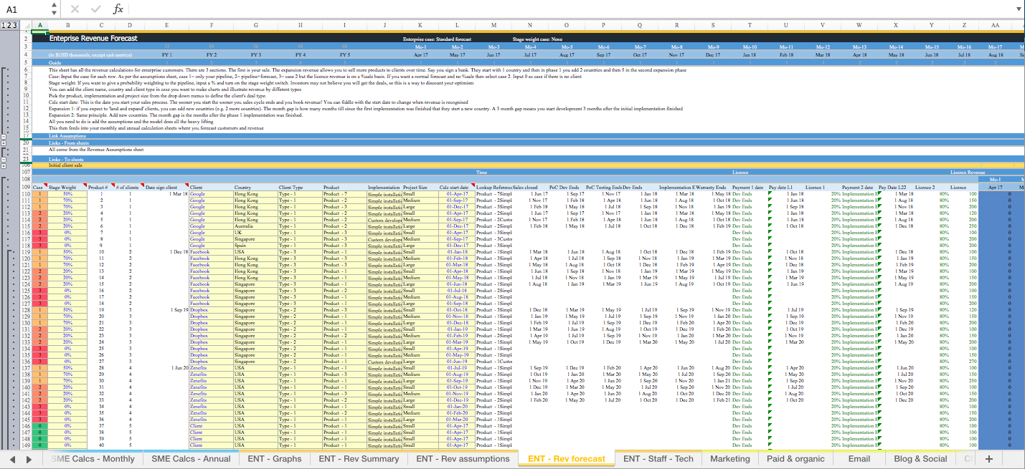Switch to ENT - Rev assumptions tab
This screenshot has height=469, width=1025.
coord(463,459)
